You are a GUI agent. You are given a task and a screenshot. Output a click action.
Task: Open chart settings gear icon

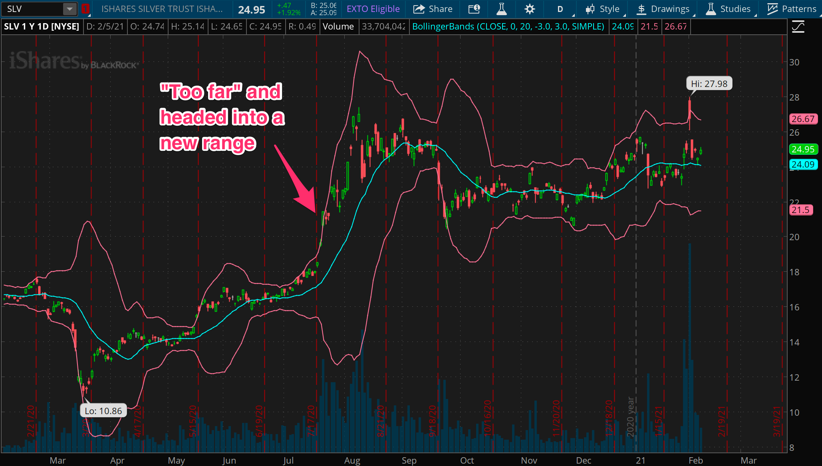pyautogui.click(x=530, y=9)
